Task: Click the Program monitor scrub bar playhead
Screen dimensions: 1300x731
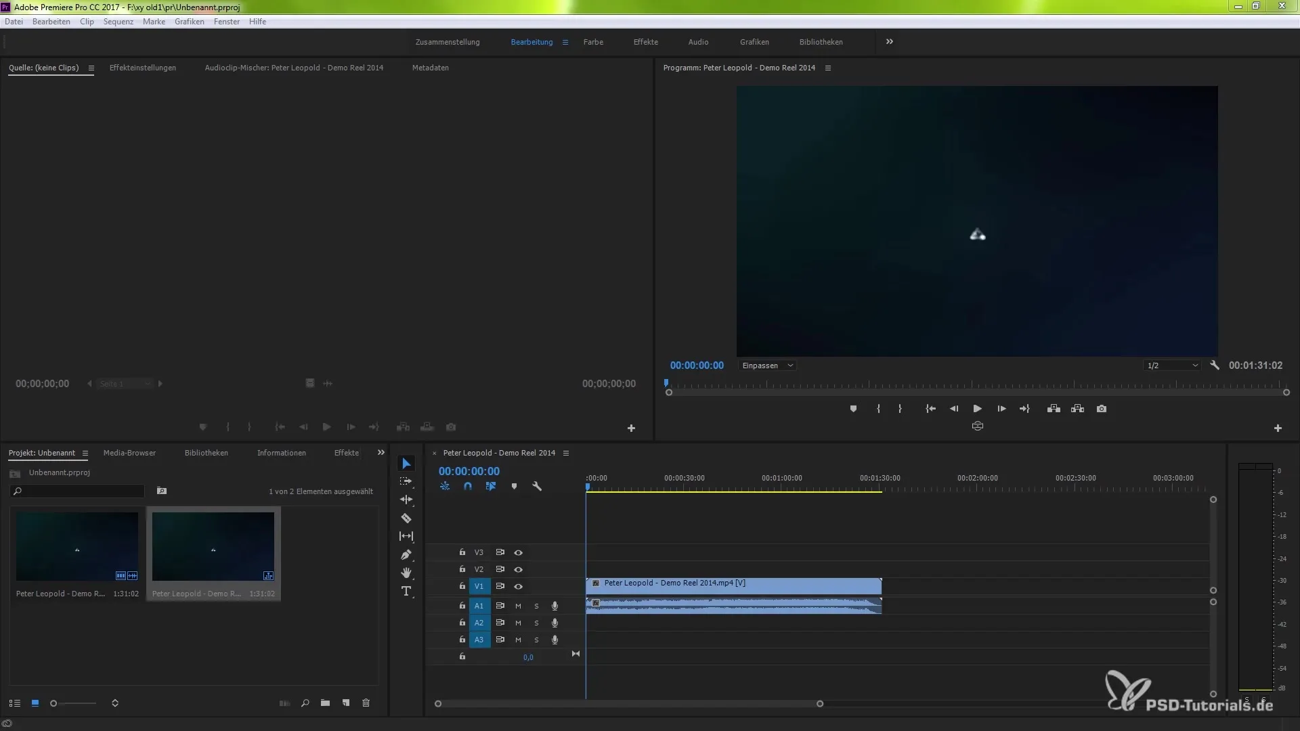Action: 666,383
